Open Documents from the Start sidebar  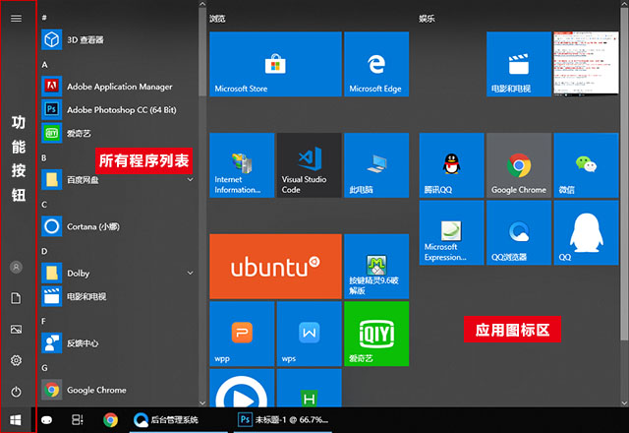coord(16,298)
